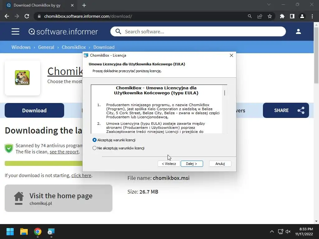Go to General breadcrumb link
319x239 pixels.
(x=46, y=47)
